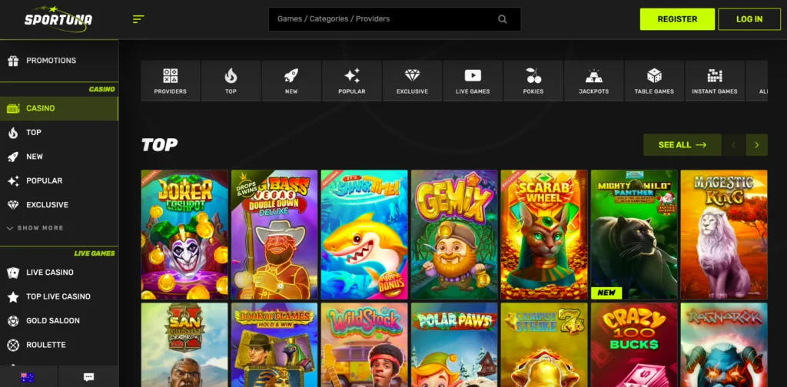The image size is (787, 387).
Task: Open the Sportuna logo home link
Action: coord(58,19)
